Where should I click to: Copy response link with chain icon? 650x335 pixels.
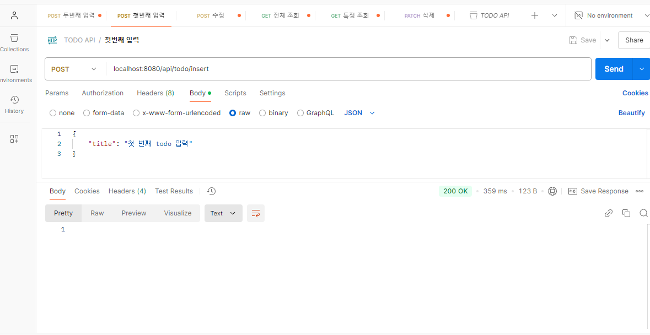pos(609,213)
